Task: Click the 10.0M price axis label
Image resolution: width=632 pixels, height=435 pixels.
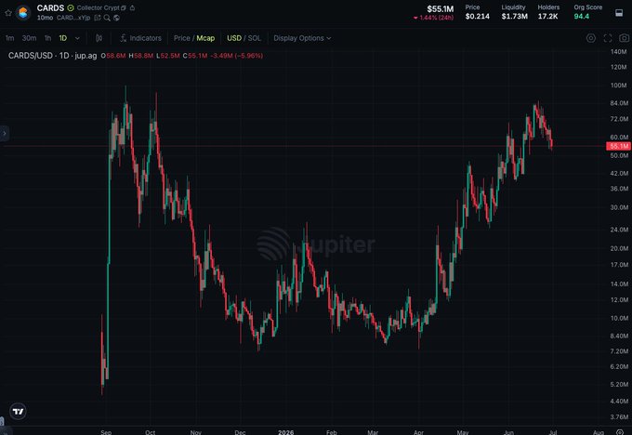Action: coord(619,318)
